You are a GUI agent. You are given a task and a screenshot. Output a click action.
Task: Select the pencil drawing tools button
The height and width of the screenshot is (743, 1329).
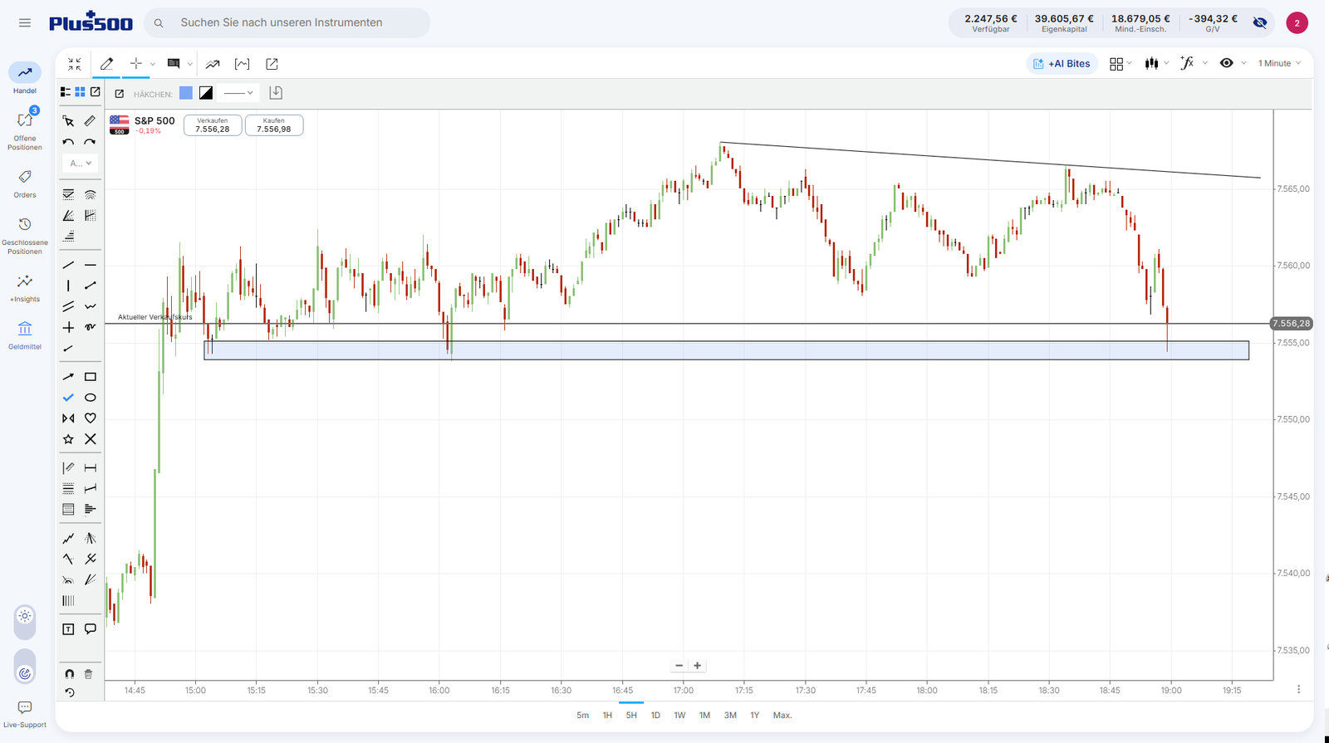(106, 64)
